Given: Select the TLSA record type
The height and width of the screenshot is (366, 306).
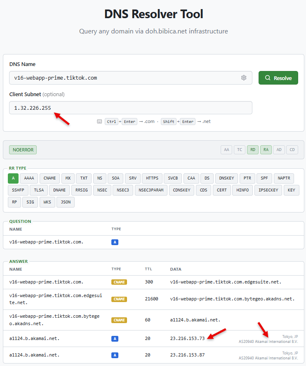Looking at the screenshot, I should coord(39,190).
